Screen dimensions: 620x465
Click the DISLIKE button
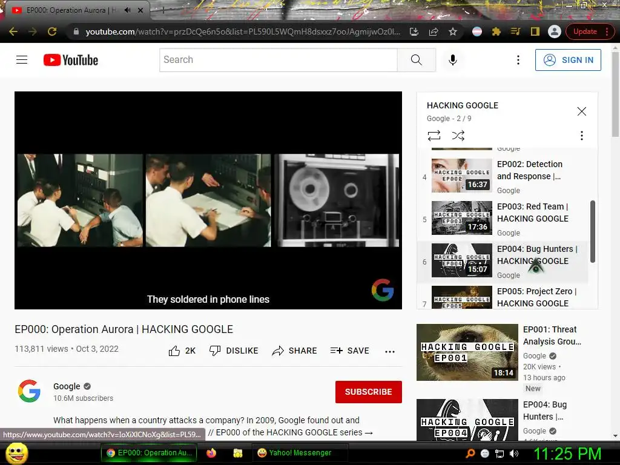(x=234, y=351)
